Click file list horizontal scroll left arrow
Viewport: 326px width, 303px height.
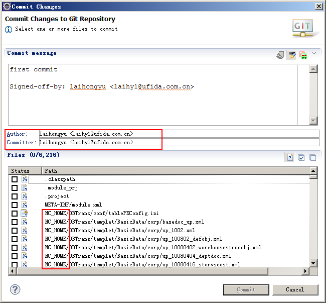tap(13, 271)
